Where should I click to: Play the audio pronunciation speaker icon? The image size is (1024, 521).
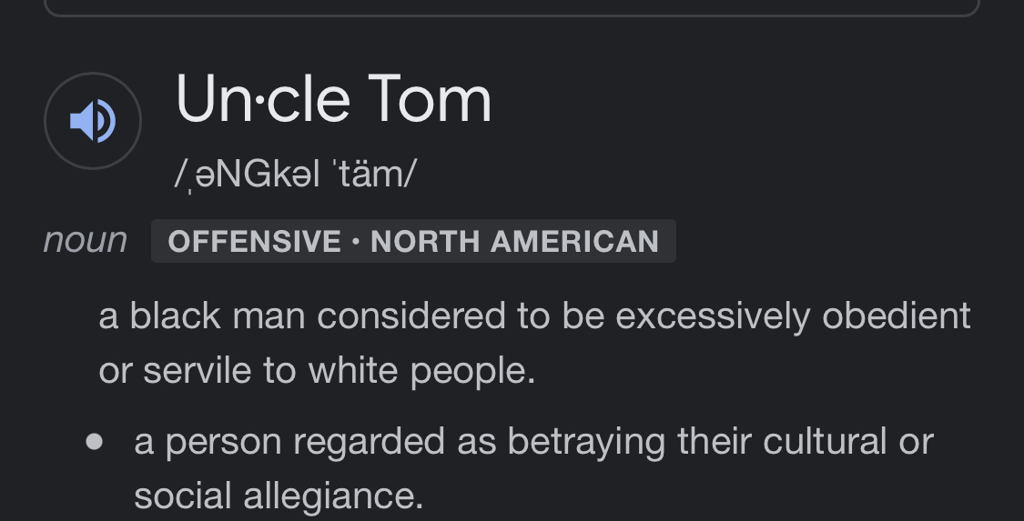click(x=93, y=121)
